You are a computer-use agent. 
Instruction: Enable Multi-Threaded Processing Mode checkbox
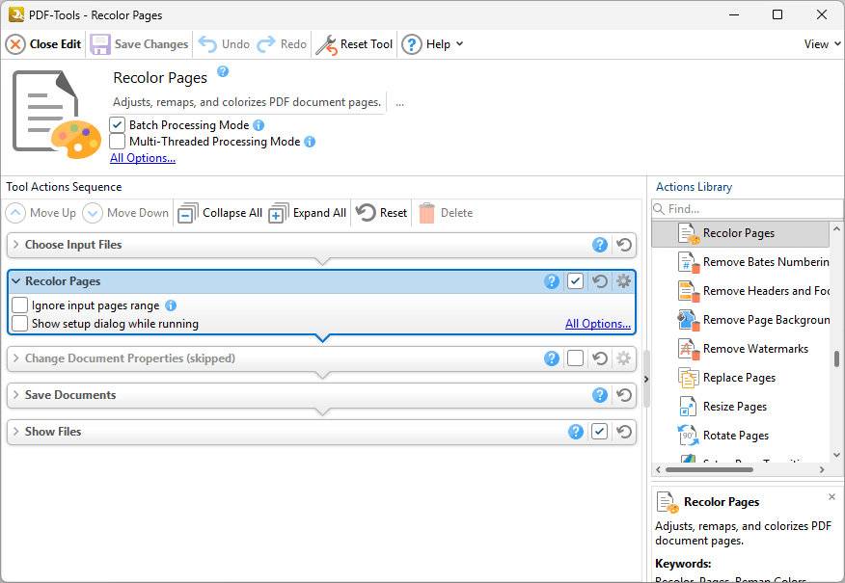pyautogui.click(x=118, y=142)
